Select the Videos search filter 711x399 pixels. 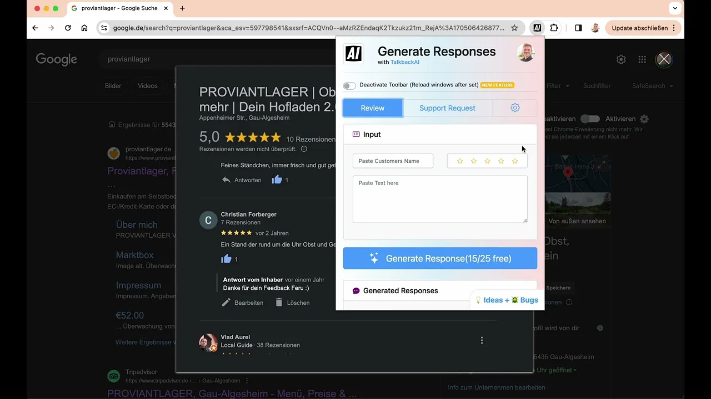[148, 86]
